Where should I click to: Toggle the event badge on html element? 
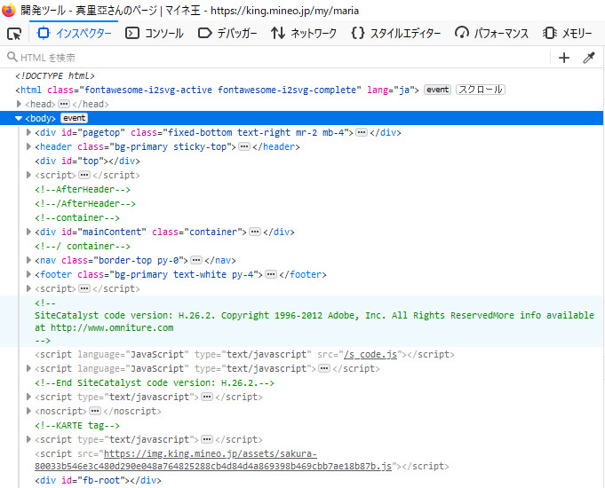(x=437, y=90)
